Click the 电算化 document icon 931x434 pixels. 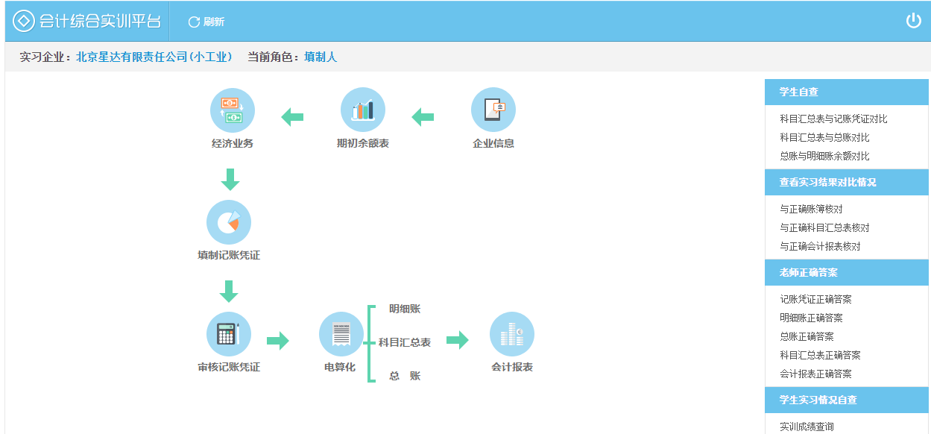[x=341, y=334]
